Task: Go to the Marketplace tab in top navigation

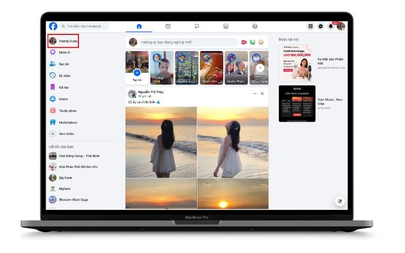Action: click(x=226, y=26)
